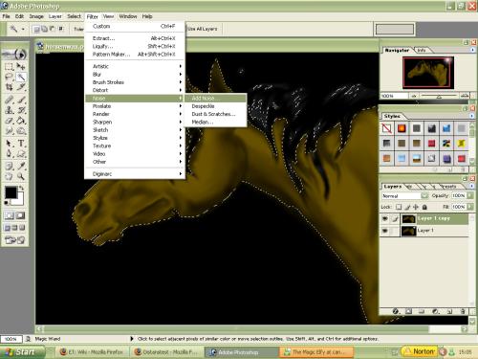Set the white background color swatch
478x359 pixels.
coord(19,199)
